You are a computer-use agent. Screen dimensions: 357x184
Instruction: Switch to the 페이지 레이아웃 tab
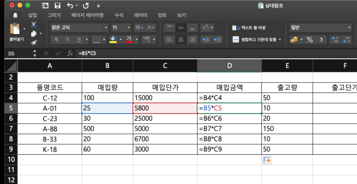click(x=87, y=15)
